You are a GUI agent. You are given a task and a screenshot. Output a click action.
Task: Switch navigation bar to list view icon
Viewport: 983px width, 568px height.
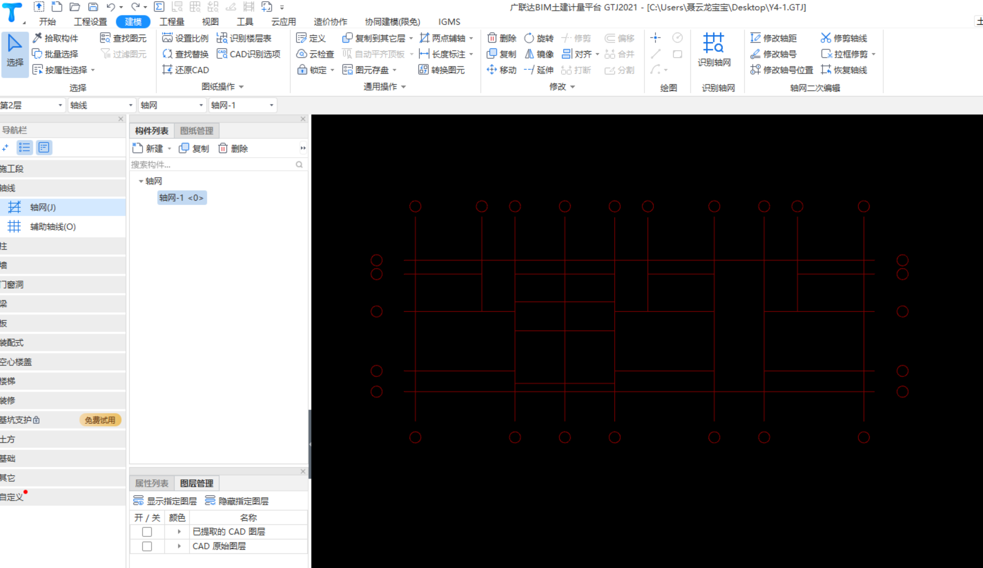click(24, 148)
